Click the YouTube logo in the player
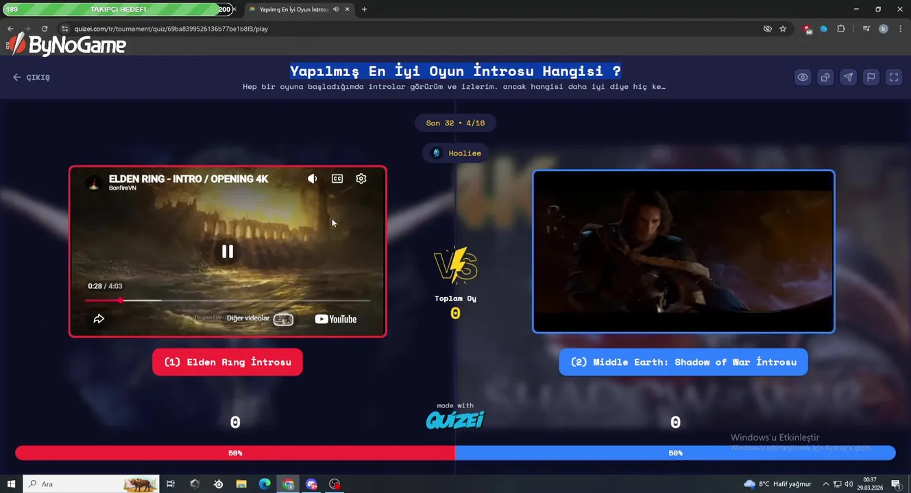Image resolution: width=911 pixels, height=493 pixels. coord(336,319)
